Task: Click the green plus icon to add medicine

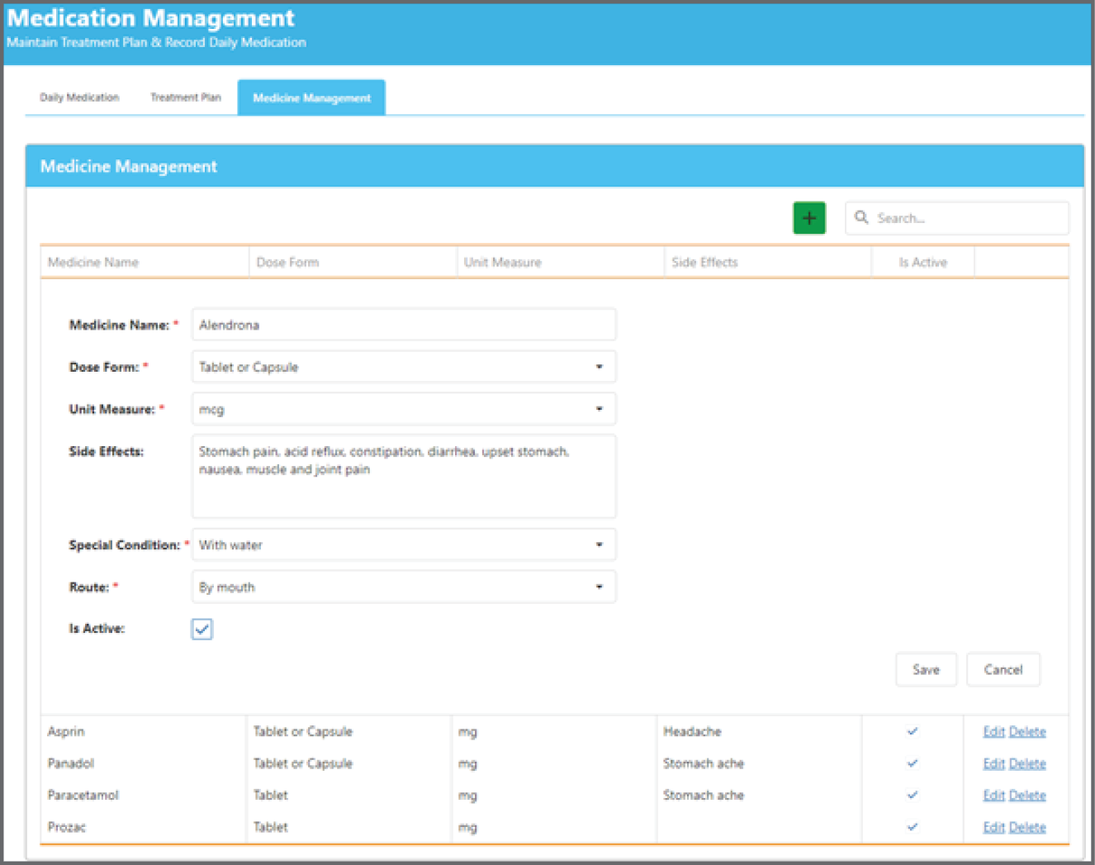Action: tap(808, 217)
